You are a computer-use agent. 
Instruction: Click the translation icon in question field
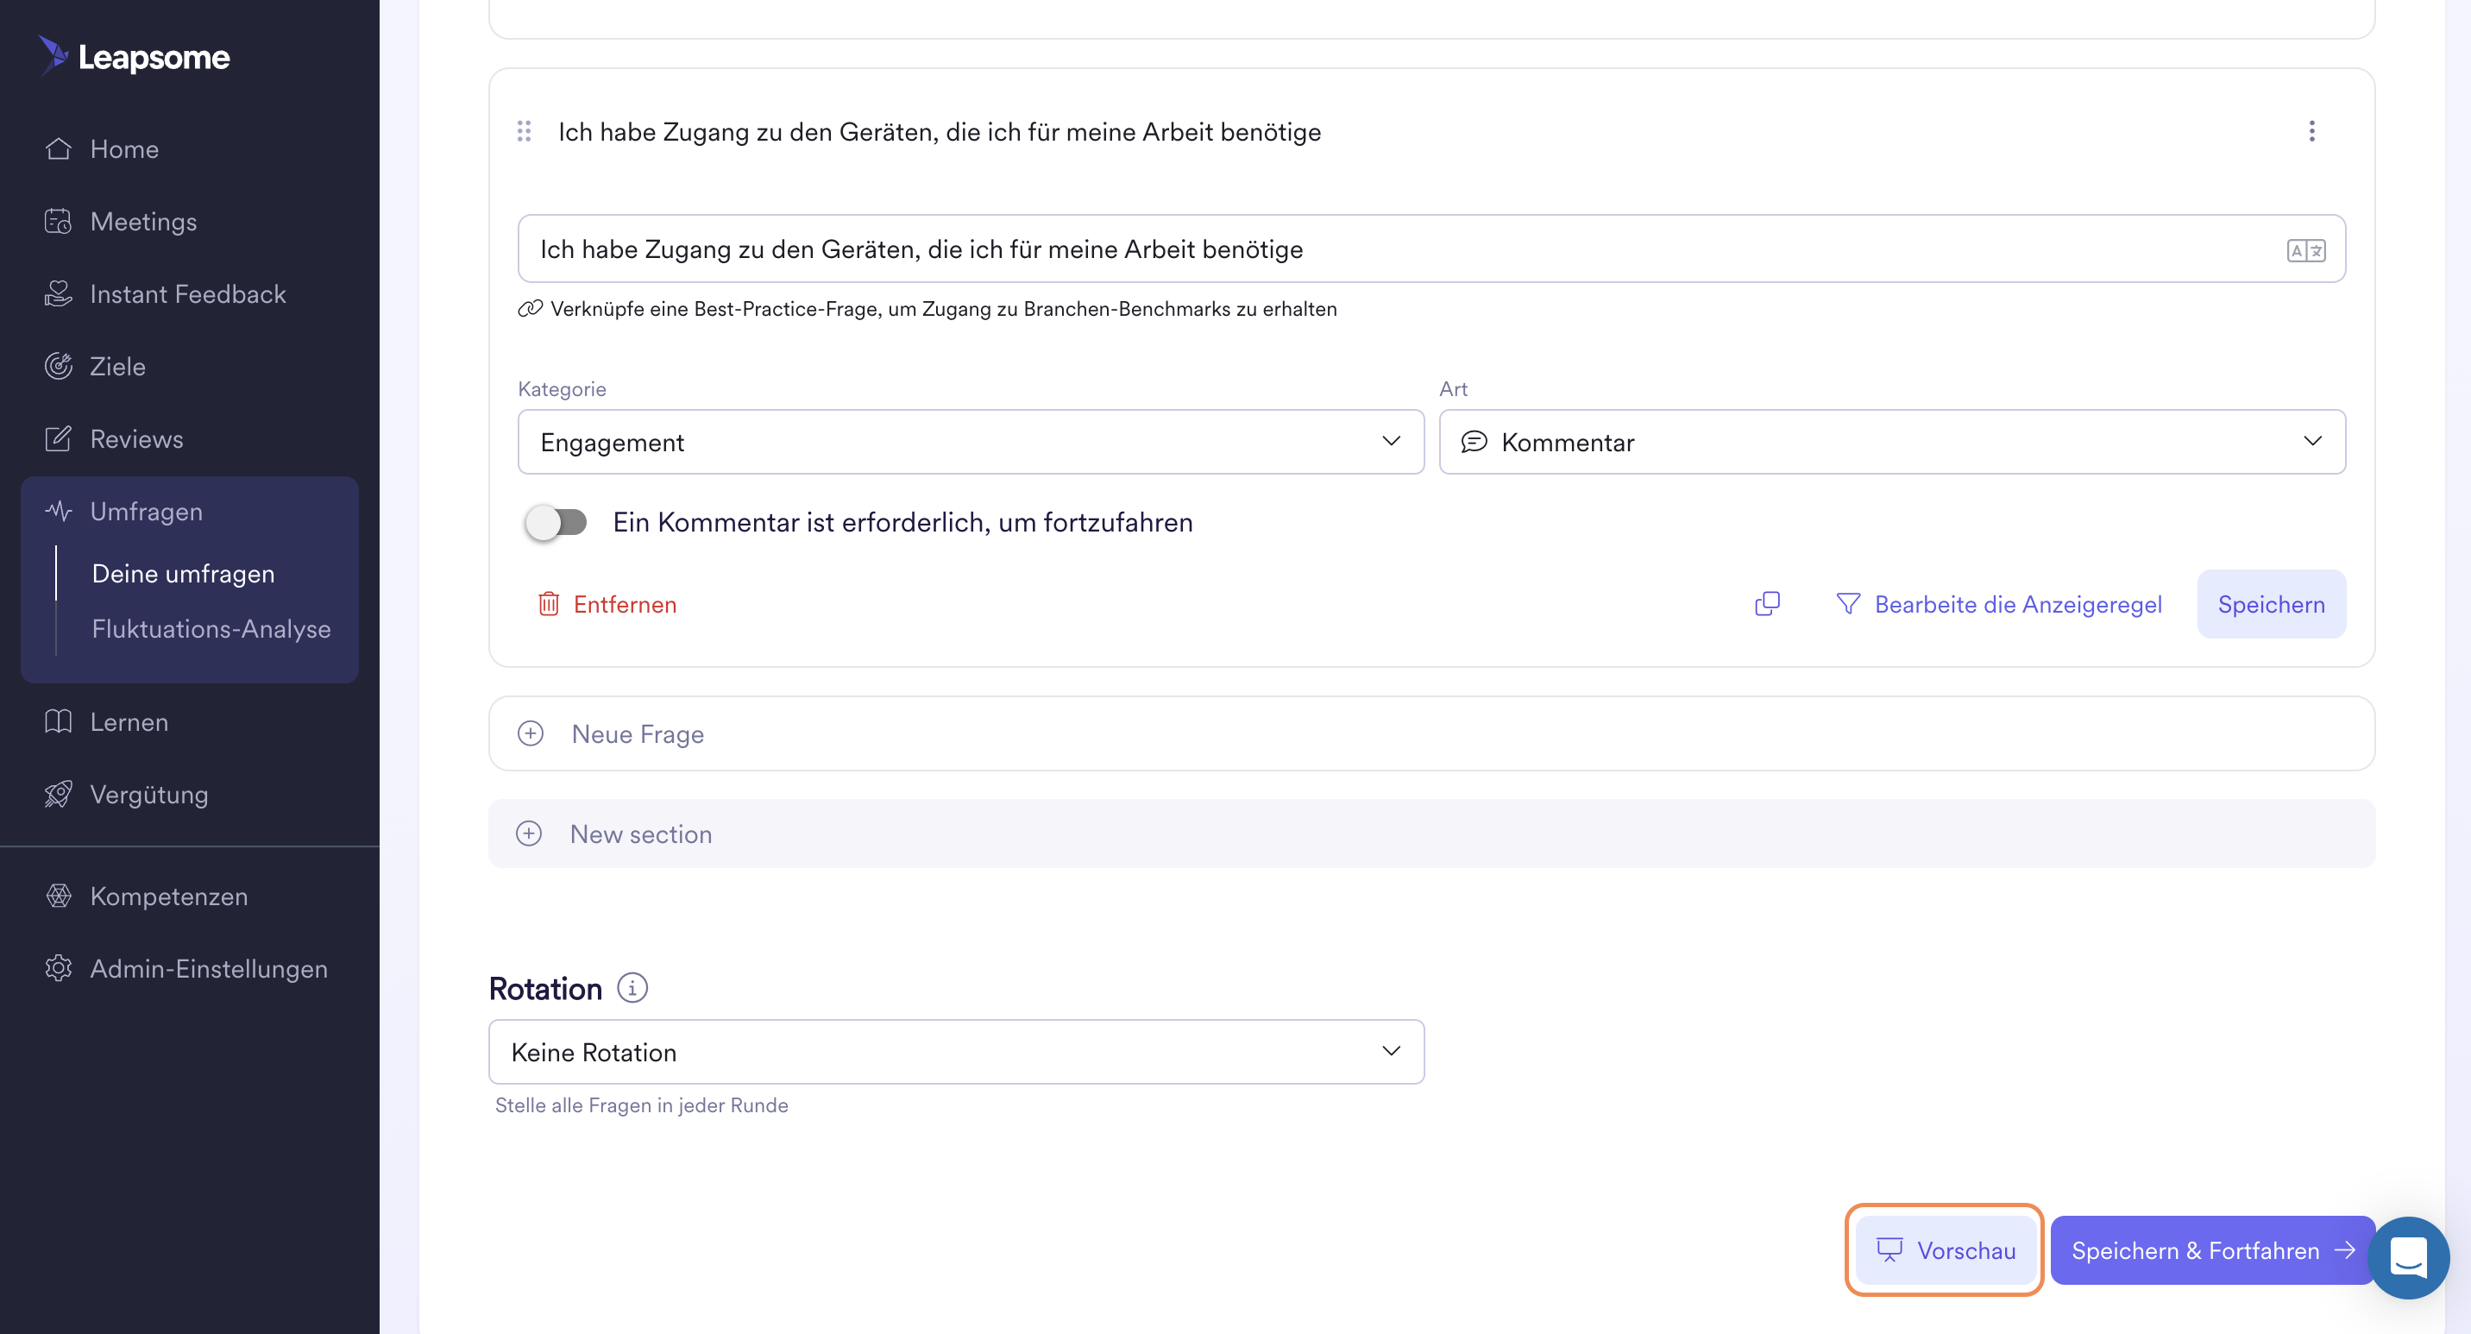(x=2306, y=250)
